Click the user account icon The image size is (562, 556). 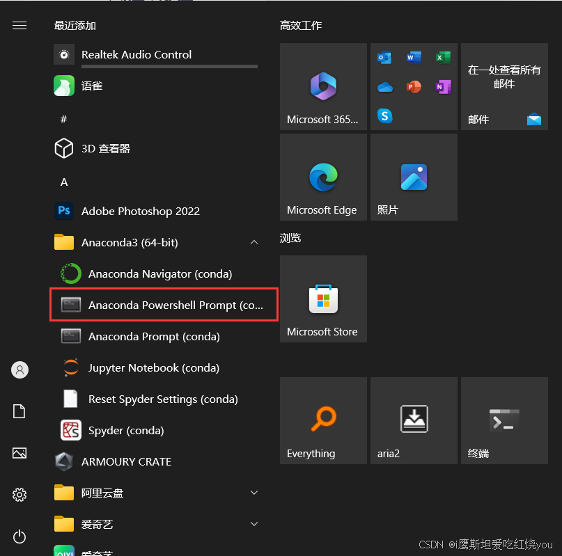click(19, 370)
